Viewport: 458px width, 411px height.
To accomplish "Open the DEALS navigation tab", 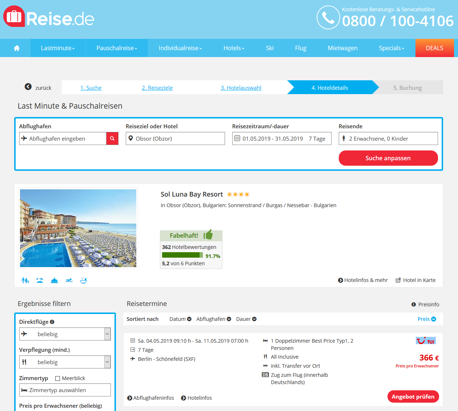I will [434, 48].
